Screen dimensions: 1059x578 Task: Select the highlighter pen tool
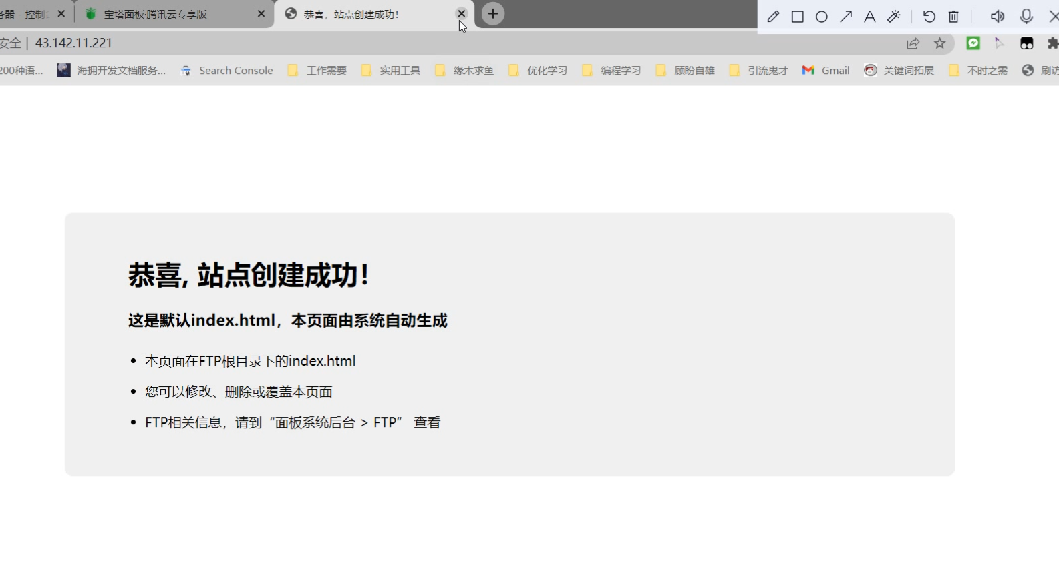pyautogui.click(x=894, y=17)
